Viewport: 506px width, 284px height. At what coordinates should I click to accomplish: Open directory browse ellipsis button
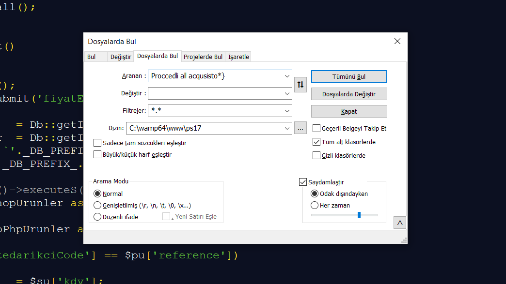pos(300,128)
